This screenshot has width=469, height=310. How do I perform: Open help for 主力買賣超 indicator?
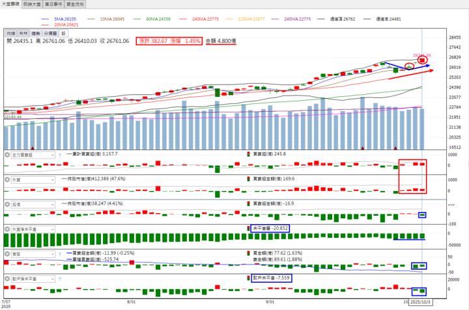[60, 155]
